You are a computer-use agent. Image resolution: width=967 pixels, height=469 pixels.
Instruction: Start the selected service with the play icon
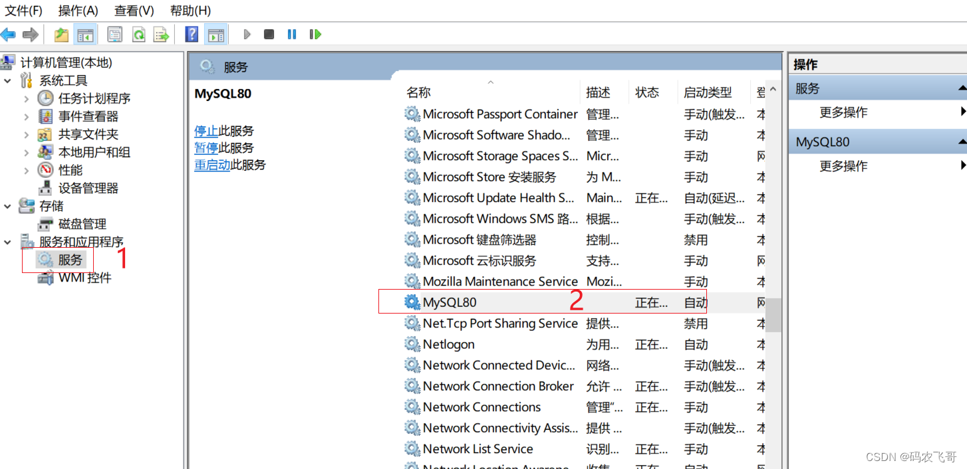247,34
